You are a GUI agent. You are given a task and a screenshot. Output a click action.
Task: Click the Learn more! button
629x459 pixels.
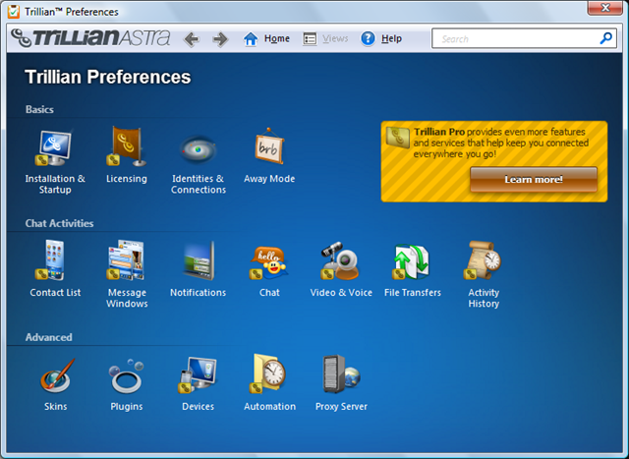pyautogui.click(x=534, y=179)
